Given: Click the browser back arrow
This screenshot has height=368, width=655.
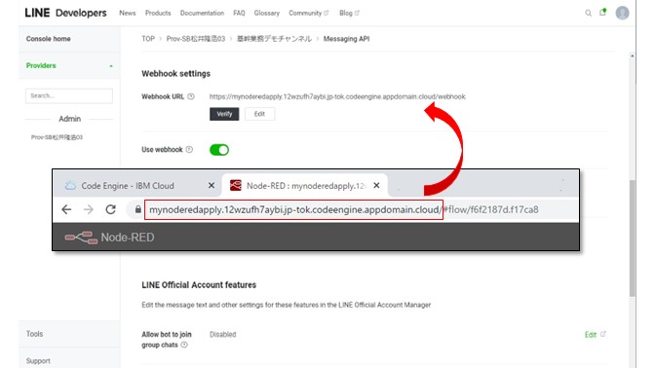Looking at the screenshot, I should click(x=66, y=209).
